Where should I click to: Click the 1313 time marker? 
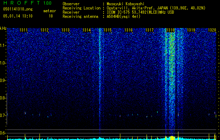tap(65, 30)
